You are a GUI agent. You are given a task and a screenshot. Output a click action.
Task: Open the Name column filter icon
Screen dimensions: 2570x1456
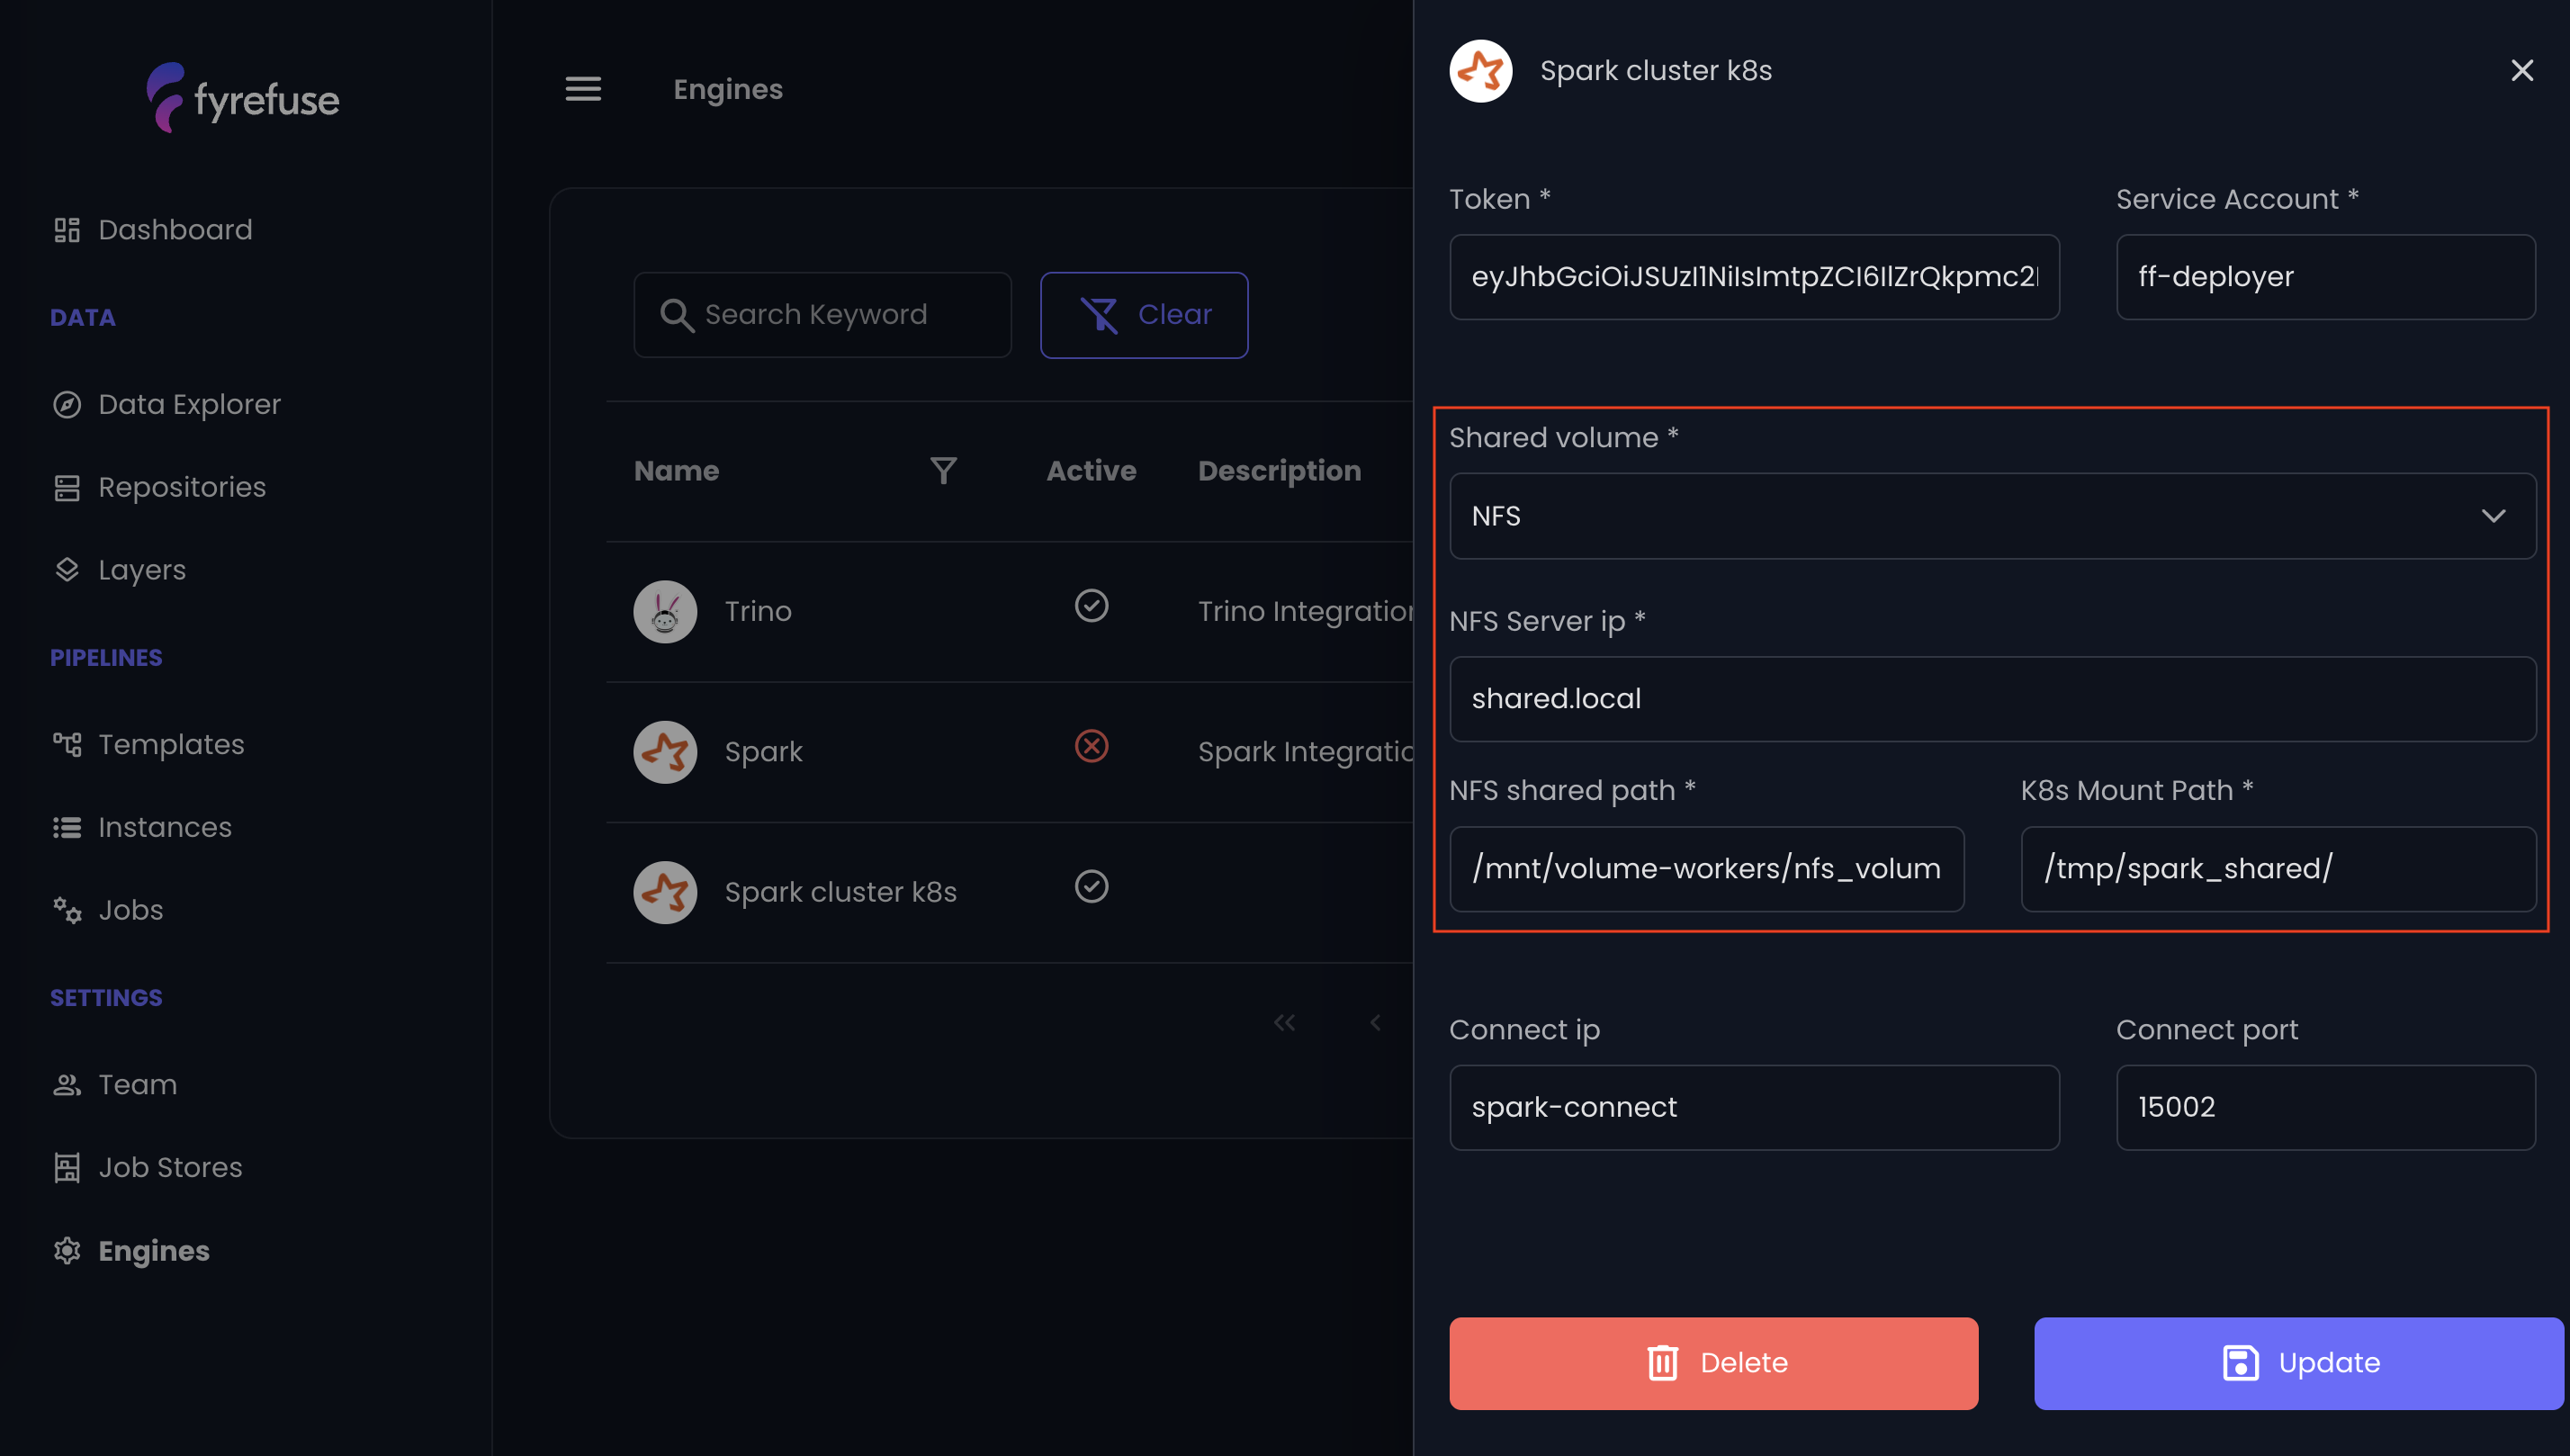(943, 470)
